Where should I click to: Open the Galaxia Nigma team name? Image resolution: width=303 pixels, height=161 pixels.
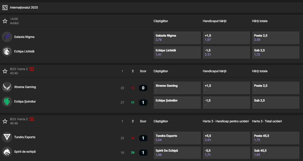24,37
